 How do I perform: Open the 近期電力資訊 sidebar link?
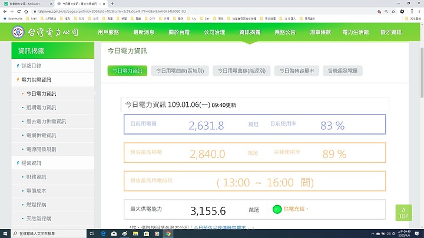41,108
